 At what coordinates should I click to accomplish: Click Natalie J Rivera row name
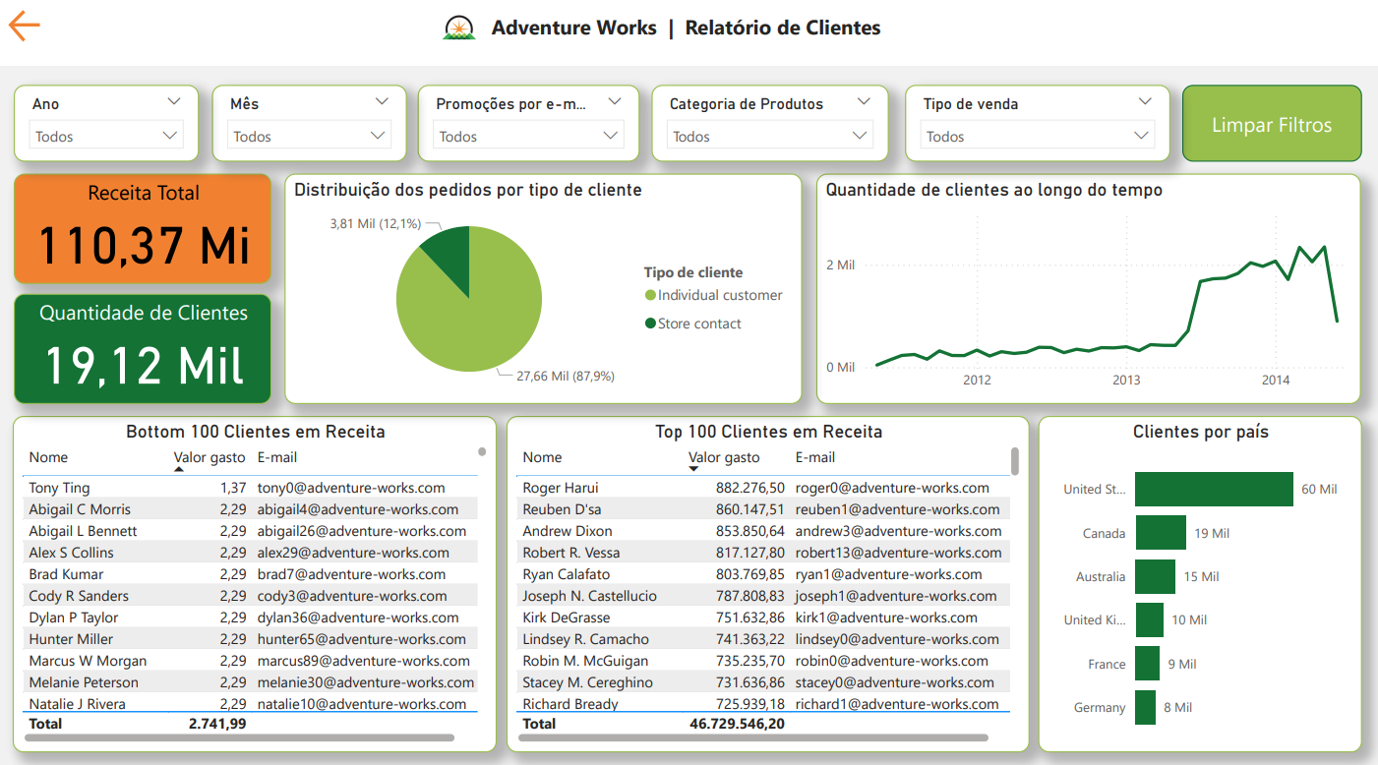click(x=77, y=704)
